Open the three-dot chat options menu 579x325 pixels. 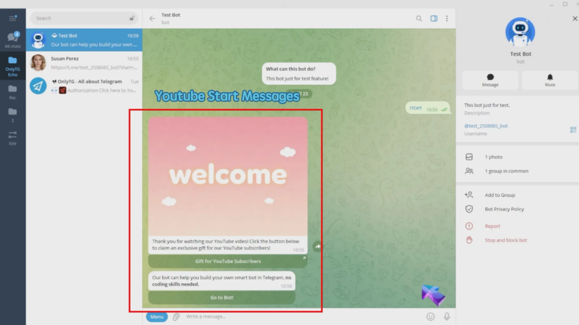447,18
